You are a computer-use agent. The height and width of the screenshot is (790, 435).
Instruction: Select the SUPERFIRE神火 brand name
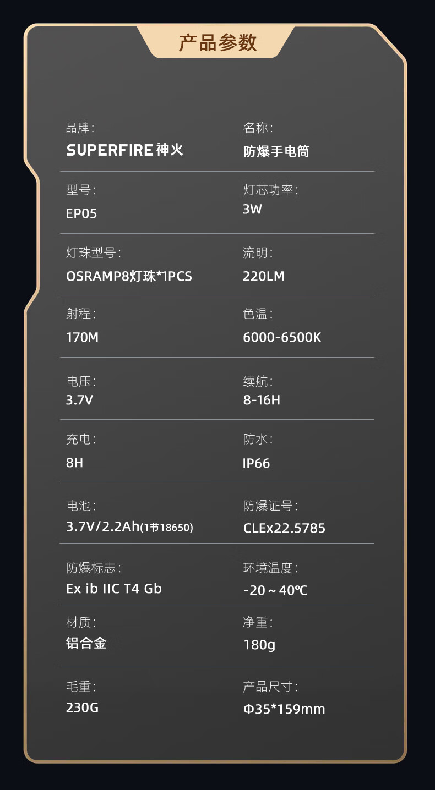pyautogui.click(x=124, y=150)
